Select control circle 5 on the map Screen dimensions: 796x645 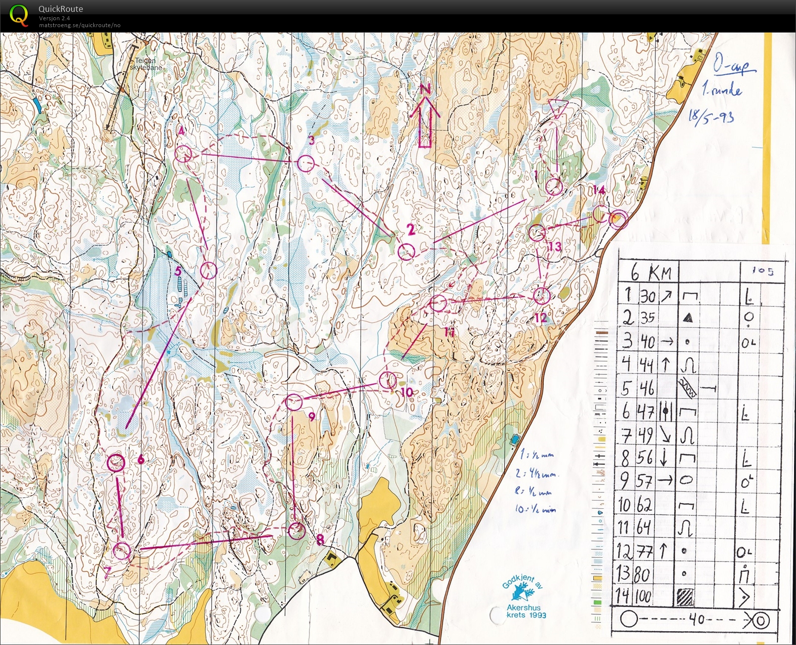208,270
